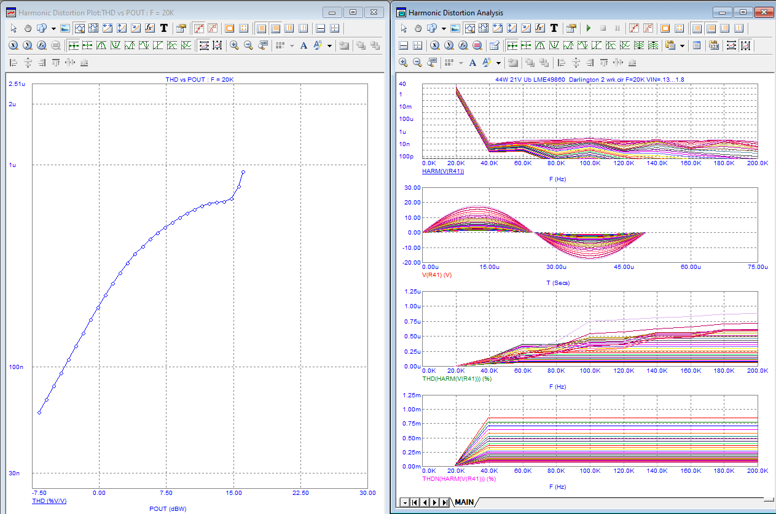Open grid dropdown arrow in Analysis window
The image size is (776, 514).
pyautogui.click(x=461, y=62)
